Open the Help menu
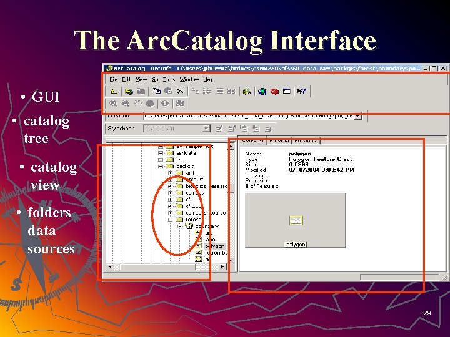 pos(208,79)
